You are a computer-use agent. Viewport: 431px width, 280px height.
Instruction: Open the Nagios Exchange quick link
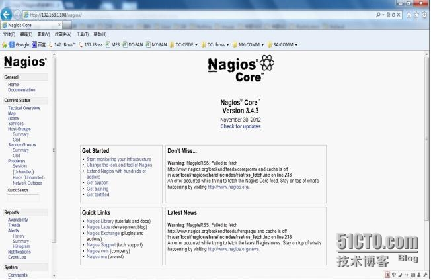point(103,233)
